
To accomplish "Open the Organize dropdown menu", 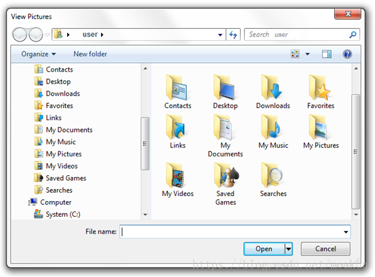I will [x=38, y=54].
